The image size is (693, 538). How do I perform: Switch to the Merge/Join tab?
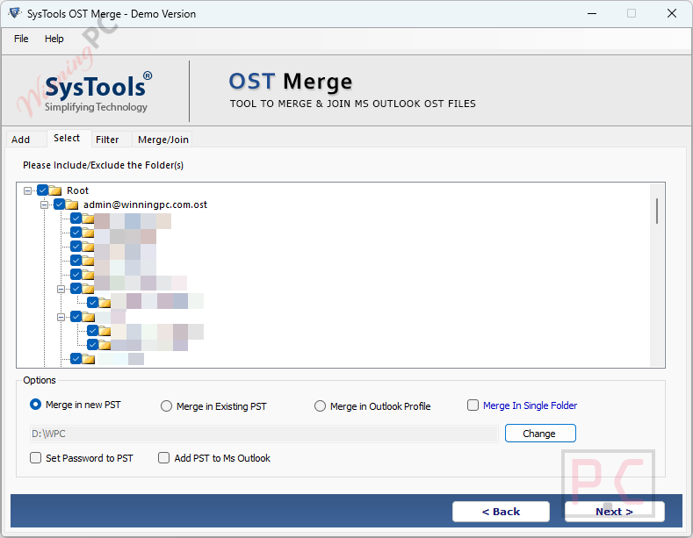(x=163, y=140)
